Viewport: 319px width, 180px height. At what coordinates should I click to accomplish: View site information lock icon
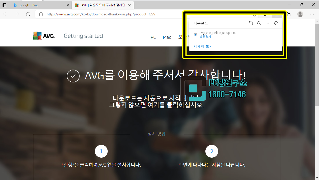[41, 14]
